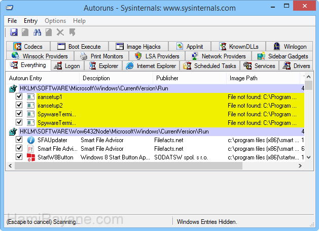
Task: Click the Refresh toolbar icon next to Save
Action: click(25, 32)
